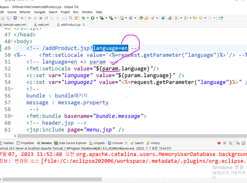Open the Back history dropdown arrow
The height and width of the screenshot is (183, 247).
point(205,18)
